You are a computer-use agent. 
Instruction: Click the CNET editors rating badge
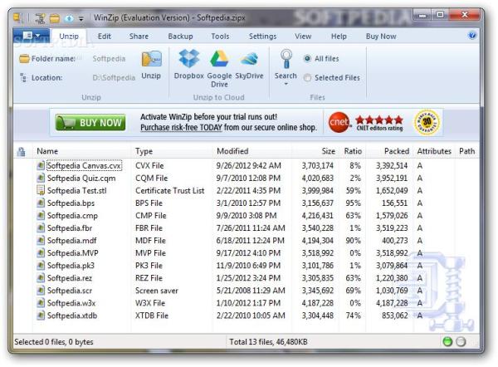pyautogui.click(x=366, y=123)
